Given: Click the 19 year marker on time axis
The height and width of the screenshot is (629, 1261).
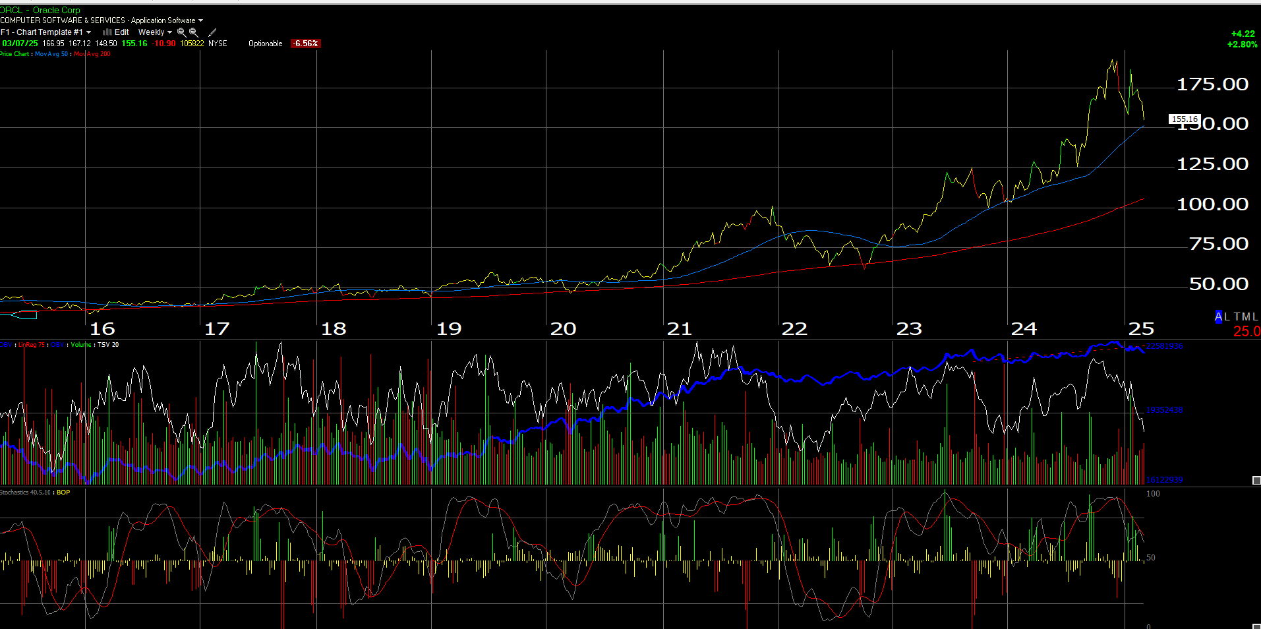Looking at the screenshot, I should [x=449, y=329].
